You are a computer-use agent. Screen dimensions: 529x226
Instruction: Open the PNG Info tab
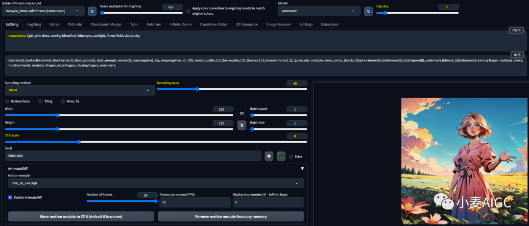click(75, 25)
